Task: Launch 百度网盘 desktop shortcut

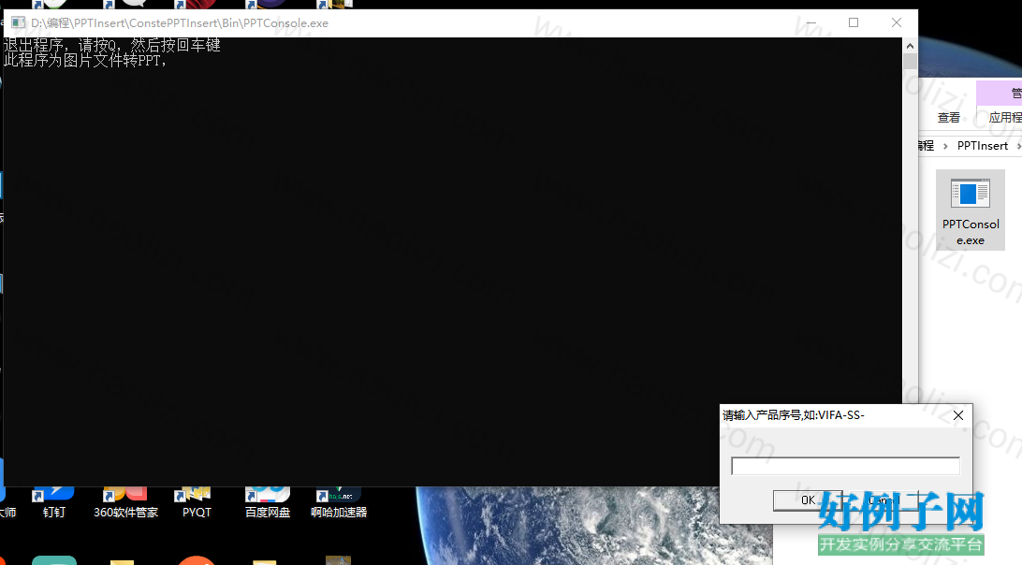Action: pos(268,502)
